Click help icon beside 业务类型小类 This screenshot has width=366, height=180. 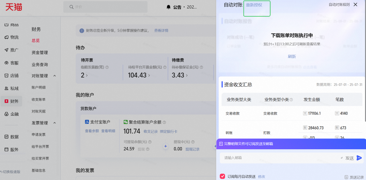click(291, 100)
